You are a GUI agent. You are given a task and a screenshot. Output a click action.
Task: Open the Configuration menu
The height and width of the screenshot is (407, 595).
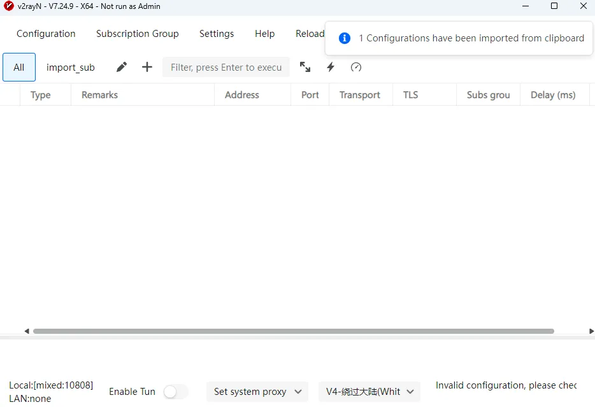coord(46,34)
